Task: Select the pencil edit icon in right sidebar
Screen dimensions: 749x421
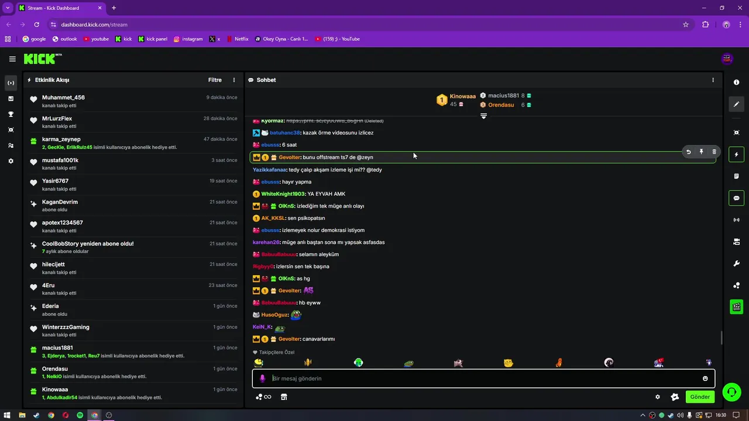Action: [737, 104]
